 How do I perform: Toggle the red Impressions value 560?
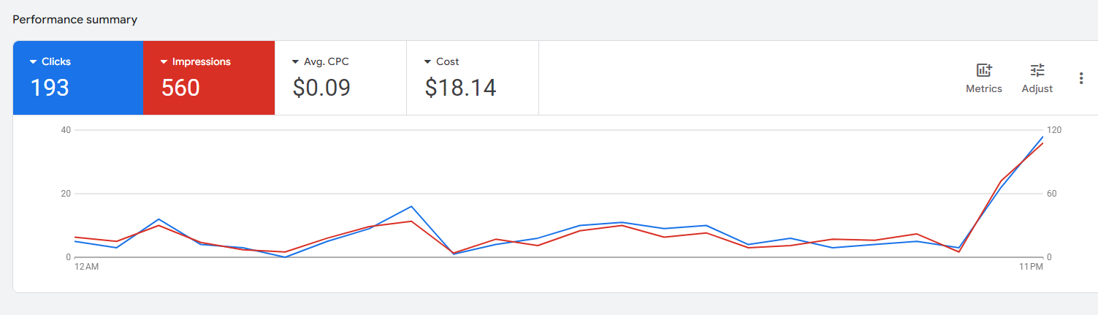tap(180, 88)
